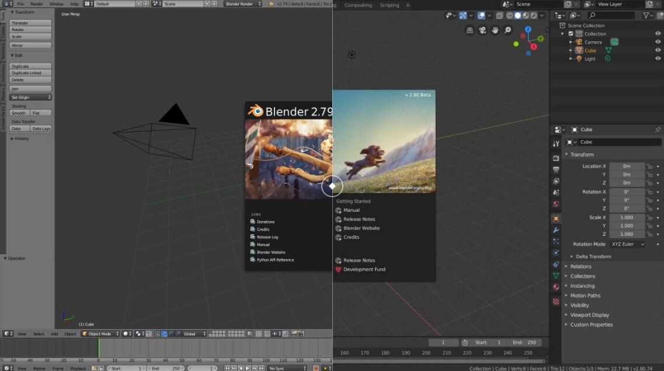This screenshot has width=664, height=371.
Task: Select material preview shading mode in 2.80
Action: (526, 16)
